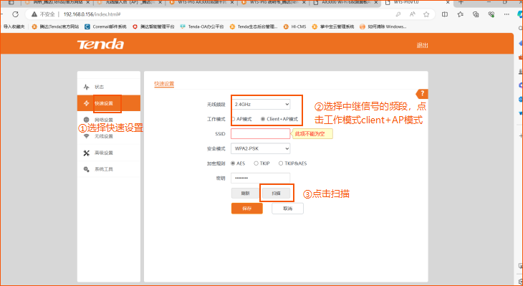Image resolution: width=523 pixels, height=286 pixels.
Task: Open 状态 in the sidebar
Action: pyautogui.click(x=109, y=87)
